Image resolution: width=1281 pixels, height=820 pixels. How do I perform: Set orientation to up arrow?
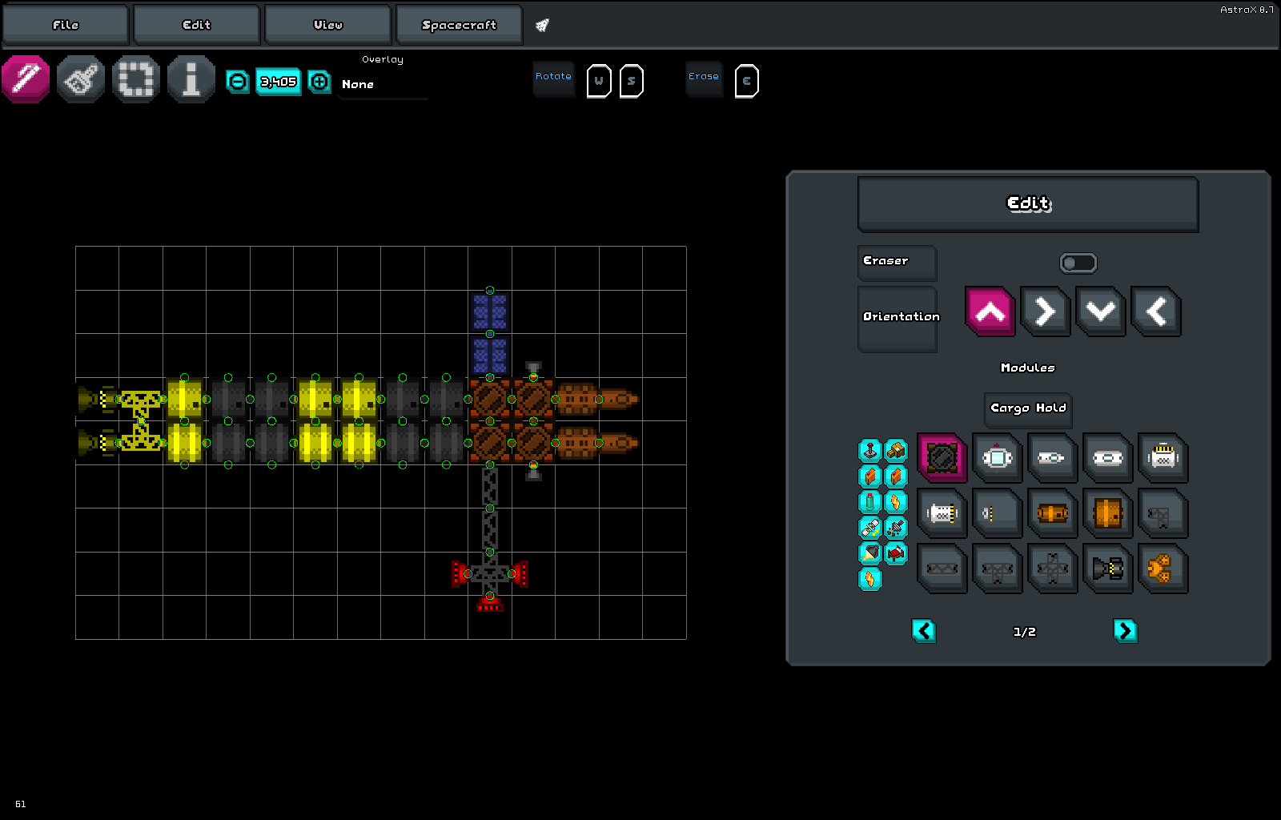coord(990,312)
